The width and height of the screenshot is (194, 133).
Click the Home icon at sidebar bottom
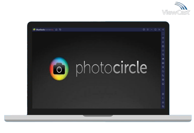(163, 102)
